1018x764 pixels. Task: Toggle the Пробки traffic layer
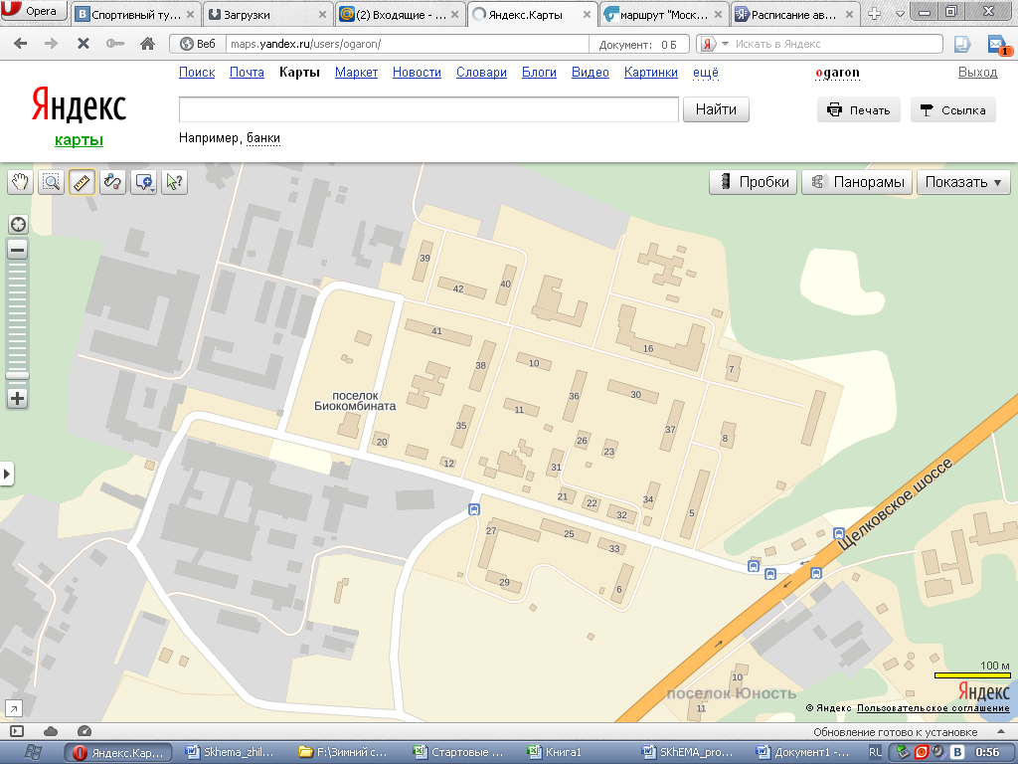point(754,182)
